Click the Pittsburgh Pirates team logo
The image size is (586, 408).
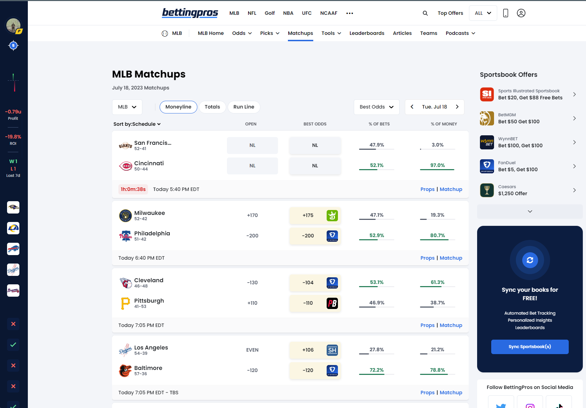(x=125, y=303)
